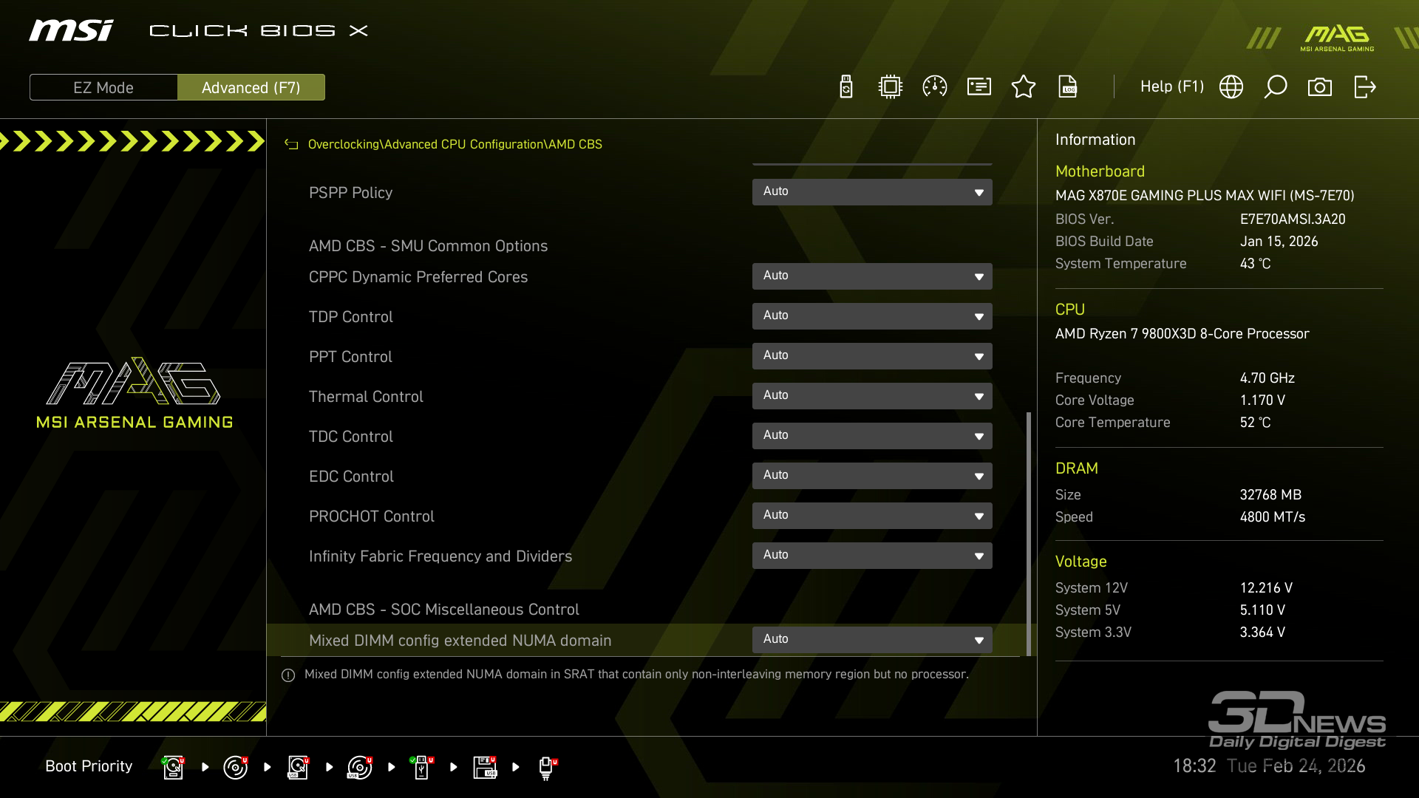Open Infinity Fabric Frequency and Dividers dropdown

point(872,556)
